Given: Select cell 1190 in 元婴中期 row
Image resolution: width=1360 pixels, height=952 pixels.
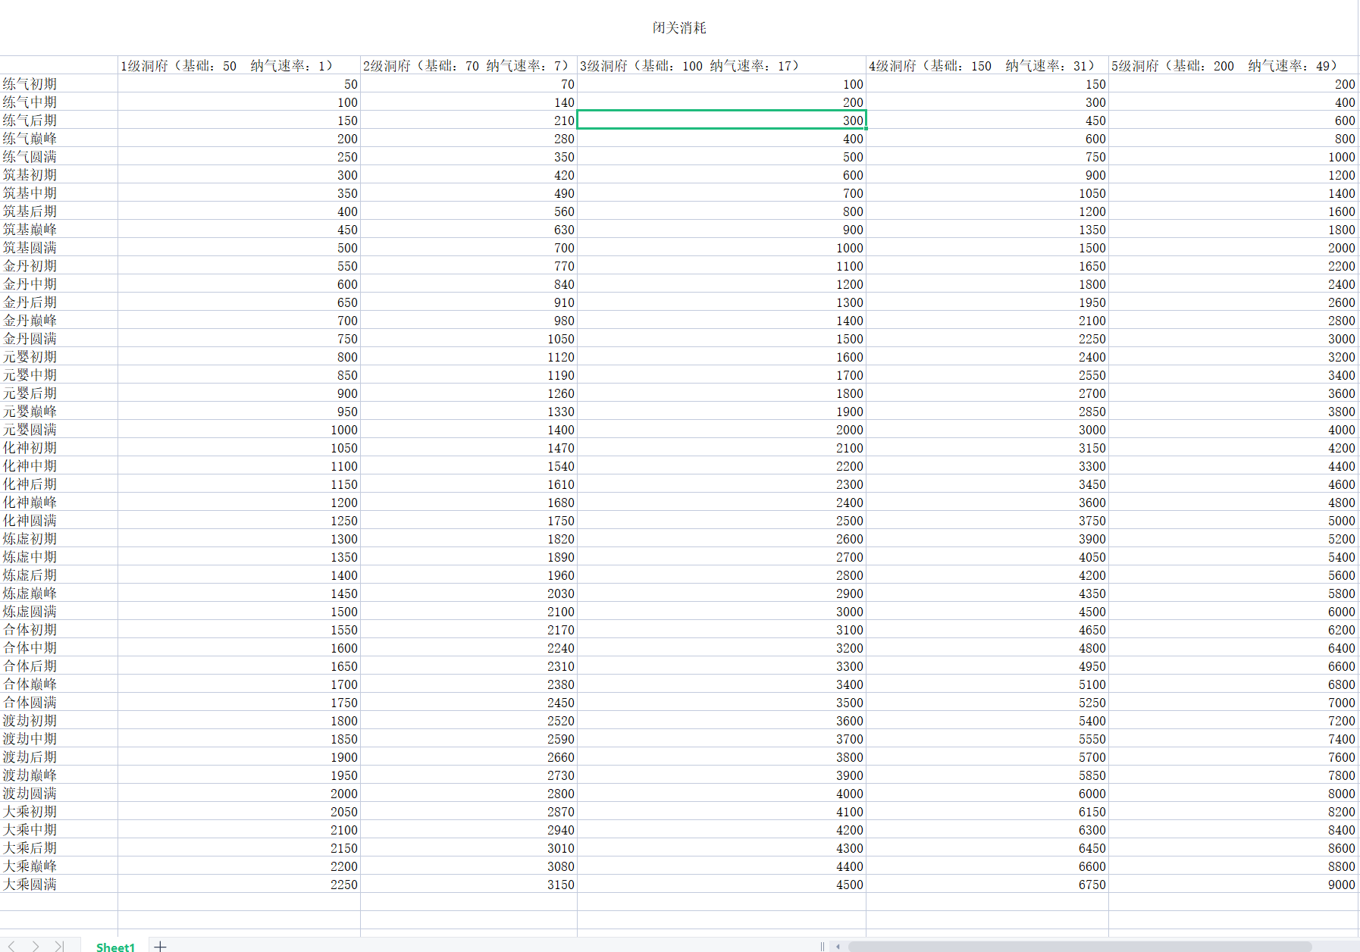Looking at the screenshot, I should point(468,374).
